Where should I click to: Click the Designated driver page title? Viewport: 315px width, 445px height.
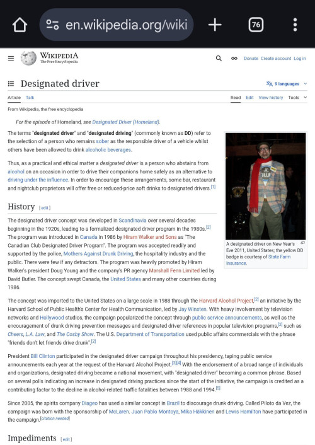[x=60, y=84]
